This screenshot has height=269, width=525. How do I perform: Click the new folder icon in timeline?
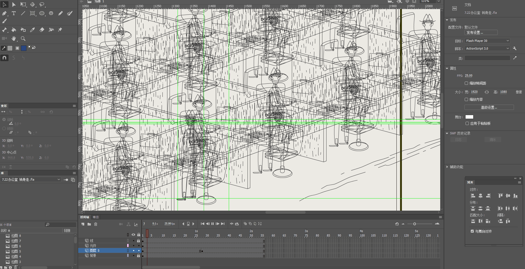(x=89, y=224)
